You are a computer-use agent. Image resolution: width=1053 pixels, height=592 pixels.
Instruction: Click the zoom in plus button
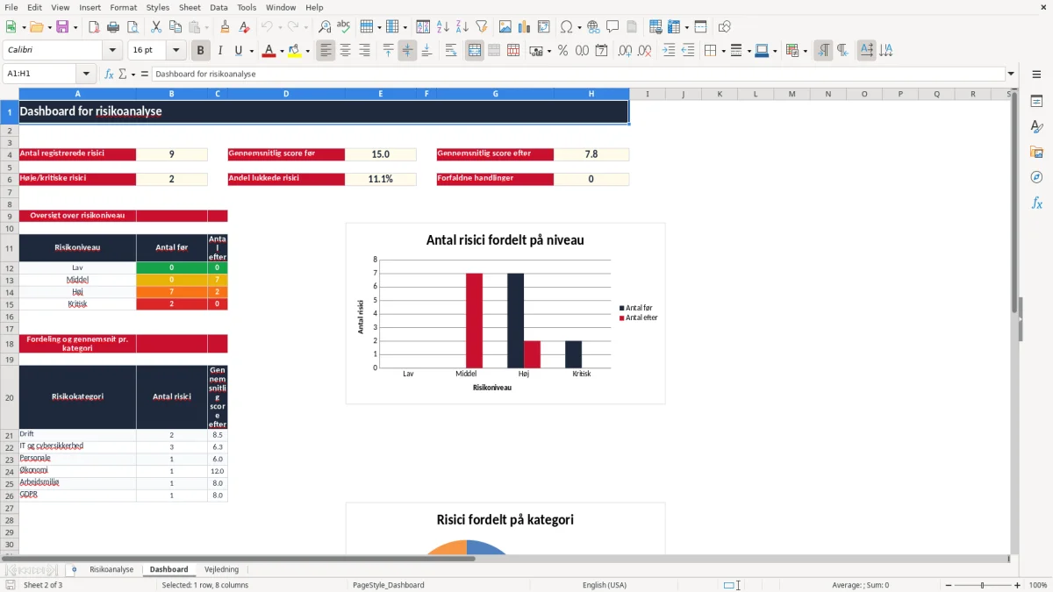[1018, 585]
